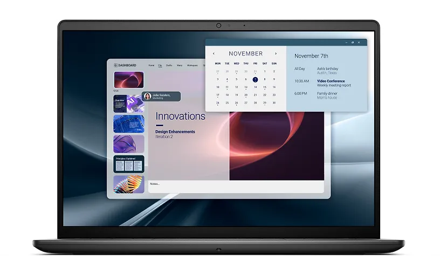Image resolution: width=440 pixels, height=275 pixels.
Task: Open the Video Conference event
Action: [331, 81]
